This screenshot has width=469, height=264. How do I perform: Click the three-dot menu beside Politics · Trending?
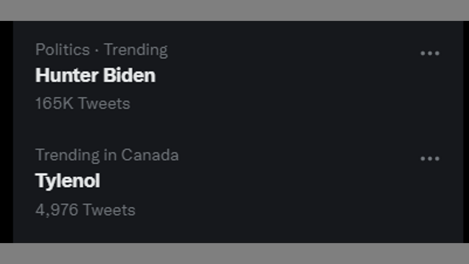coord(430,54)
